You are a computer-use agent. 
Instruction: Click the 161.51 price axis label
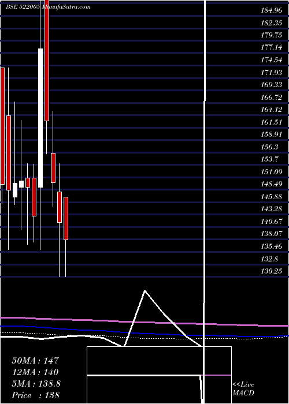pyautogui.click(x=272, y=122)
